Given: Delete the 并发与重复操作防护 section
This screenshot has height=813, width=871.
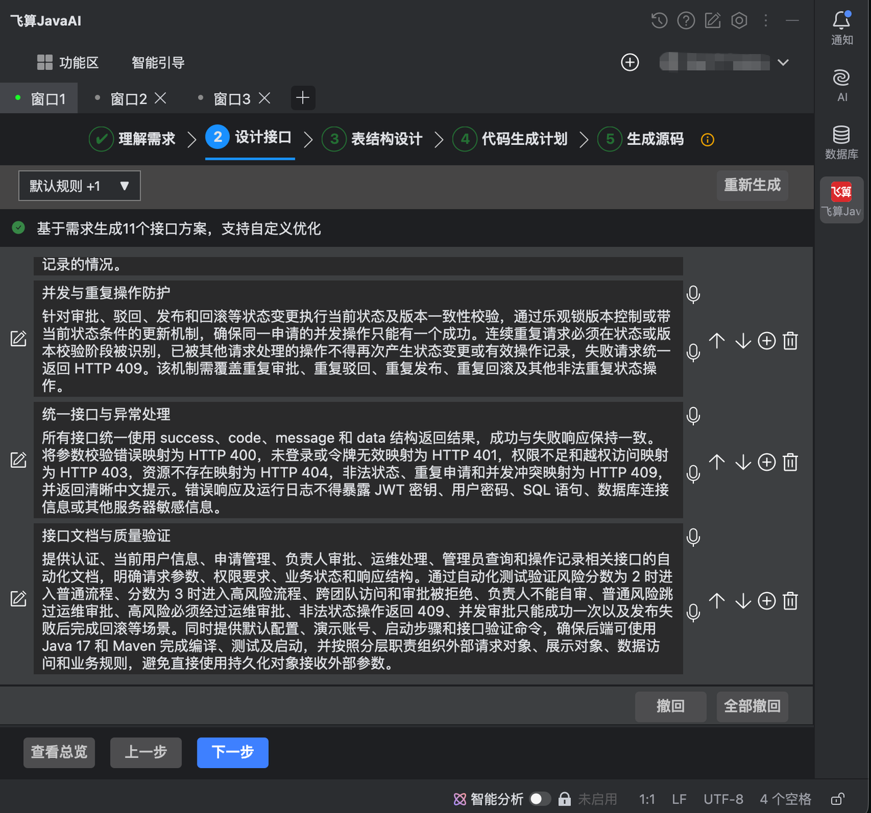Looking at the screenshot, I should click(x=791, y=340).
